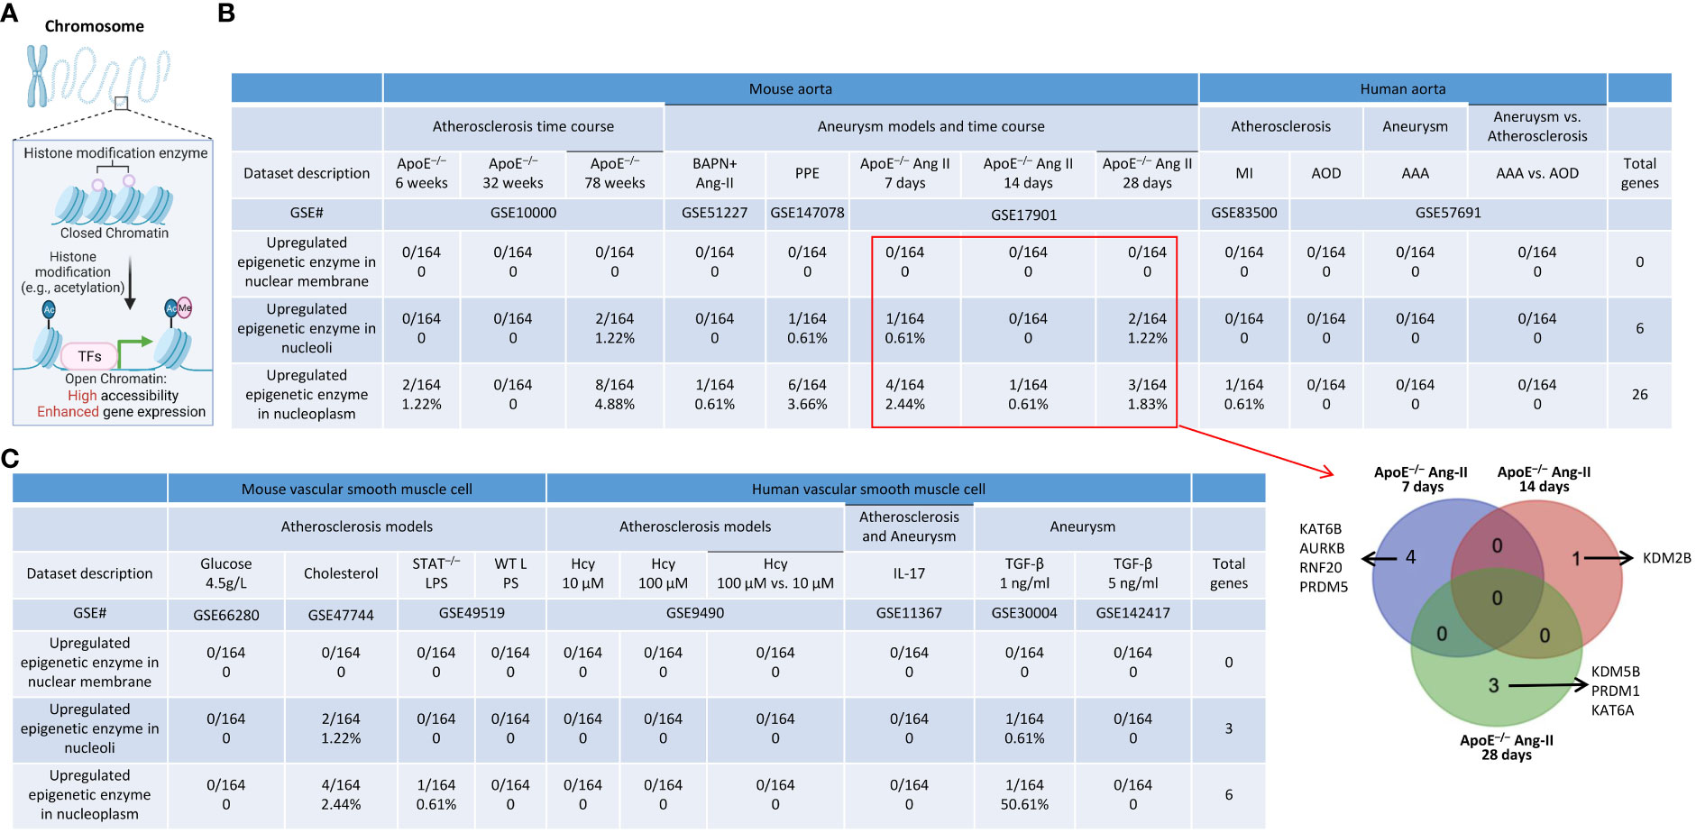Image resolution: width=1696 pixels, height=833 pixels.
Task: Click the 'ApoE−/− 6 weeks' column header
Action: [422, 173]
